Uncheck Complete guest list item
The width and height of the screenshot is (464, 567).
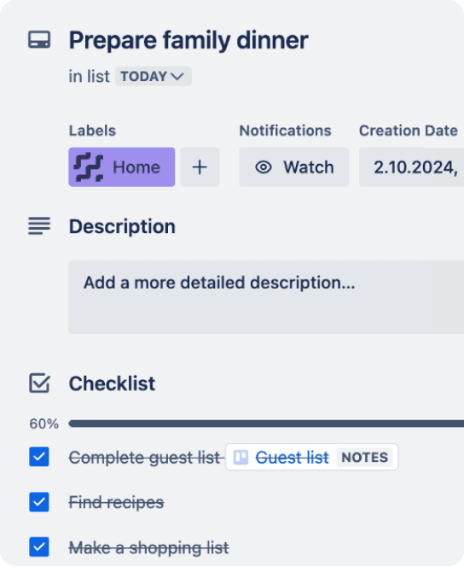click(x=39, y=457)
